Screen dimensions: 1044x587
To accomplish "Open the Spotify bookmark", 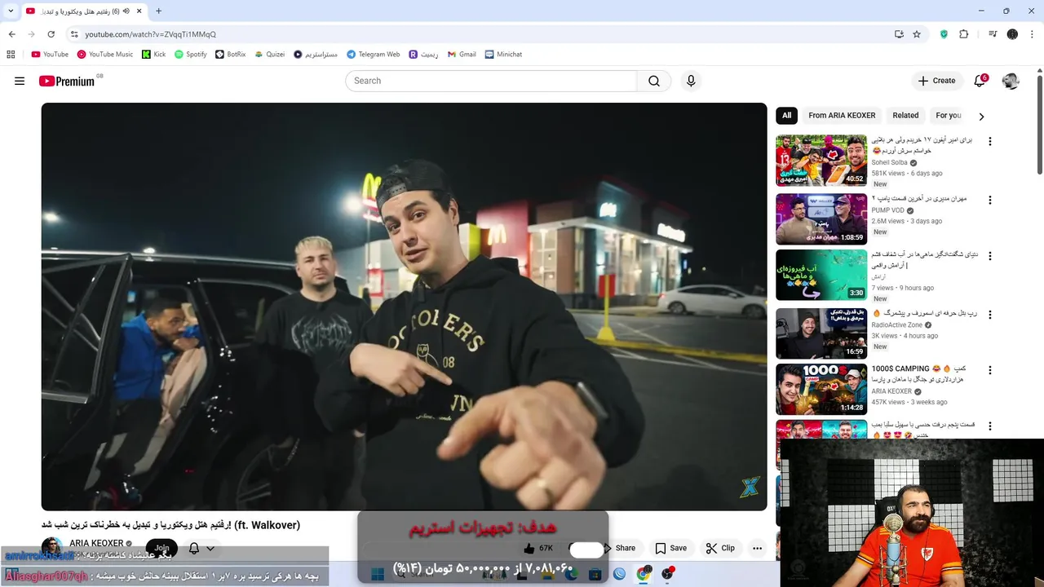I will [x=191, y=55].
